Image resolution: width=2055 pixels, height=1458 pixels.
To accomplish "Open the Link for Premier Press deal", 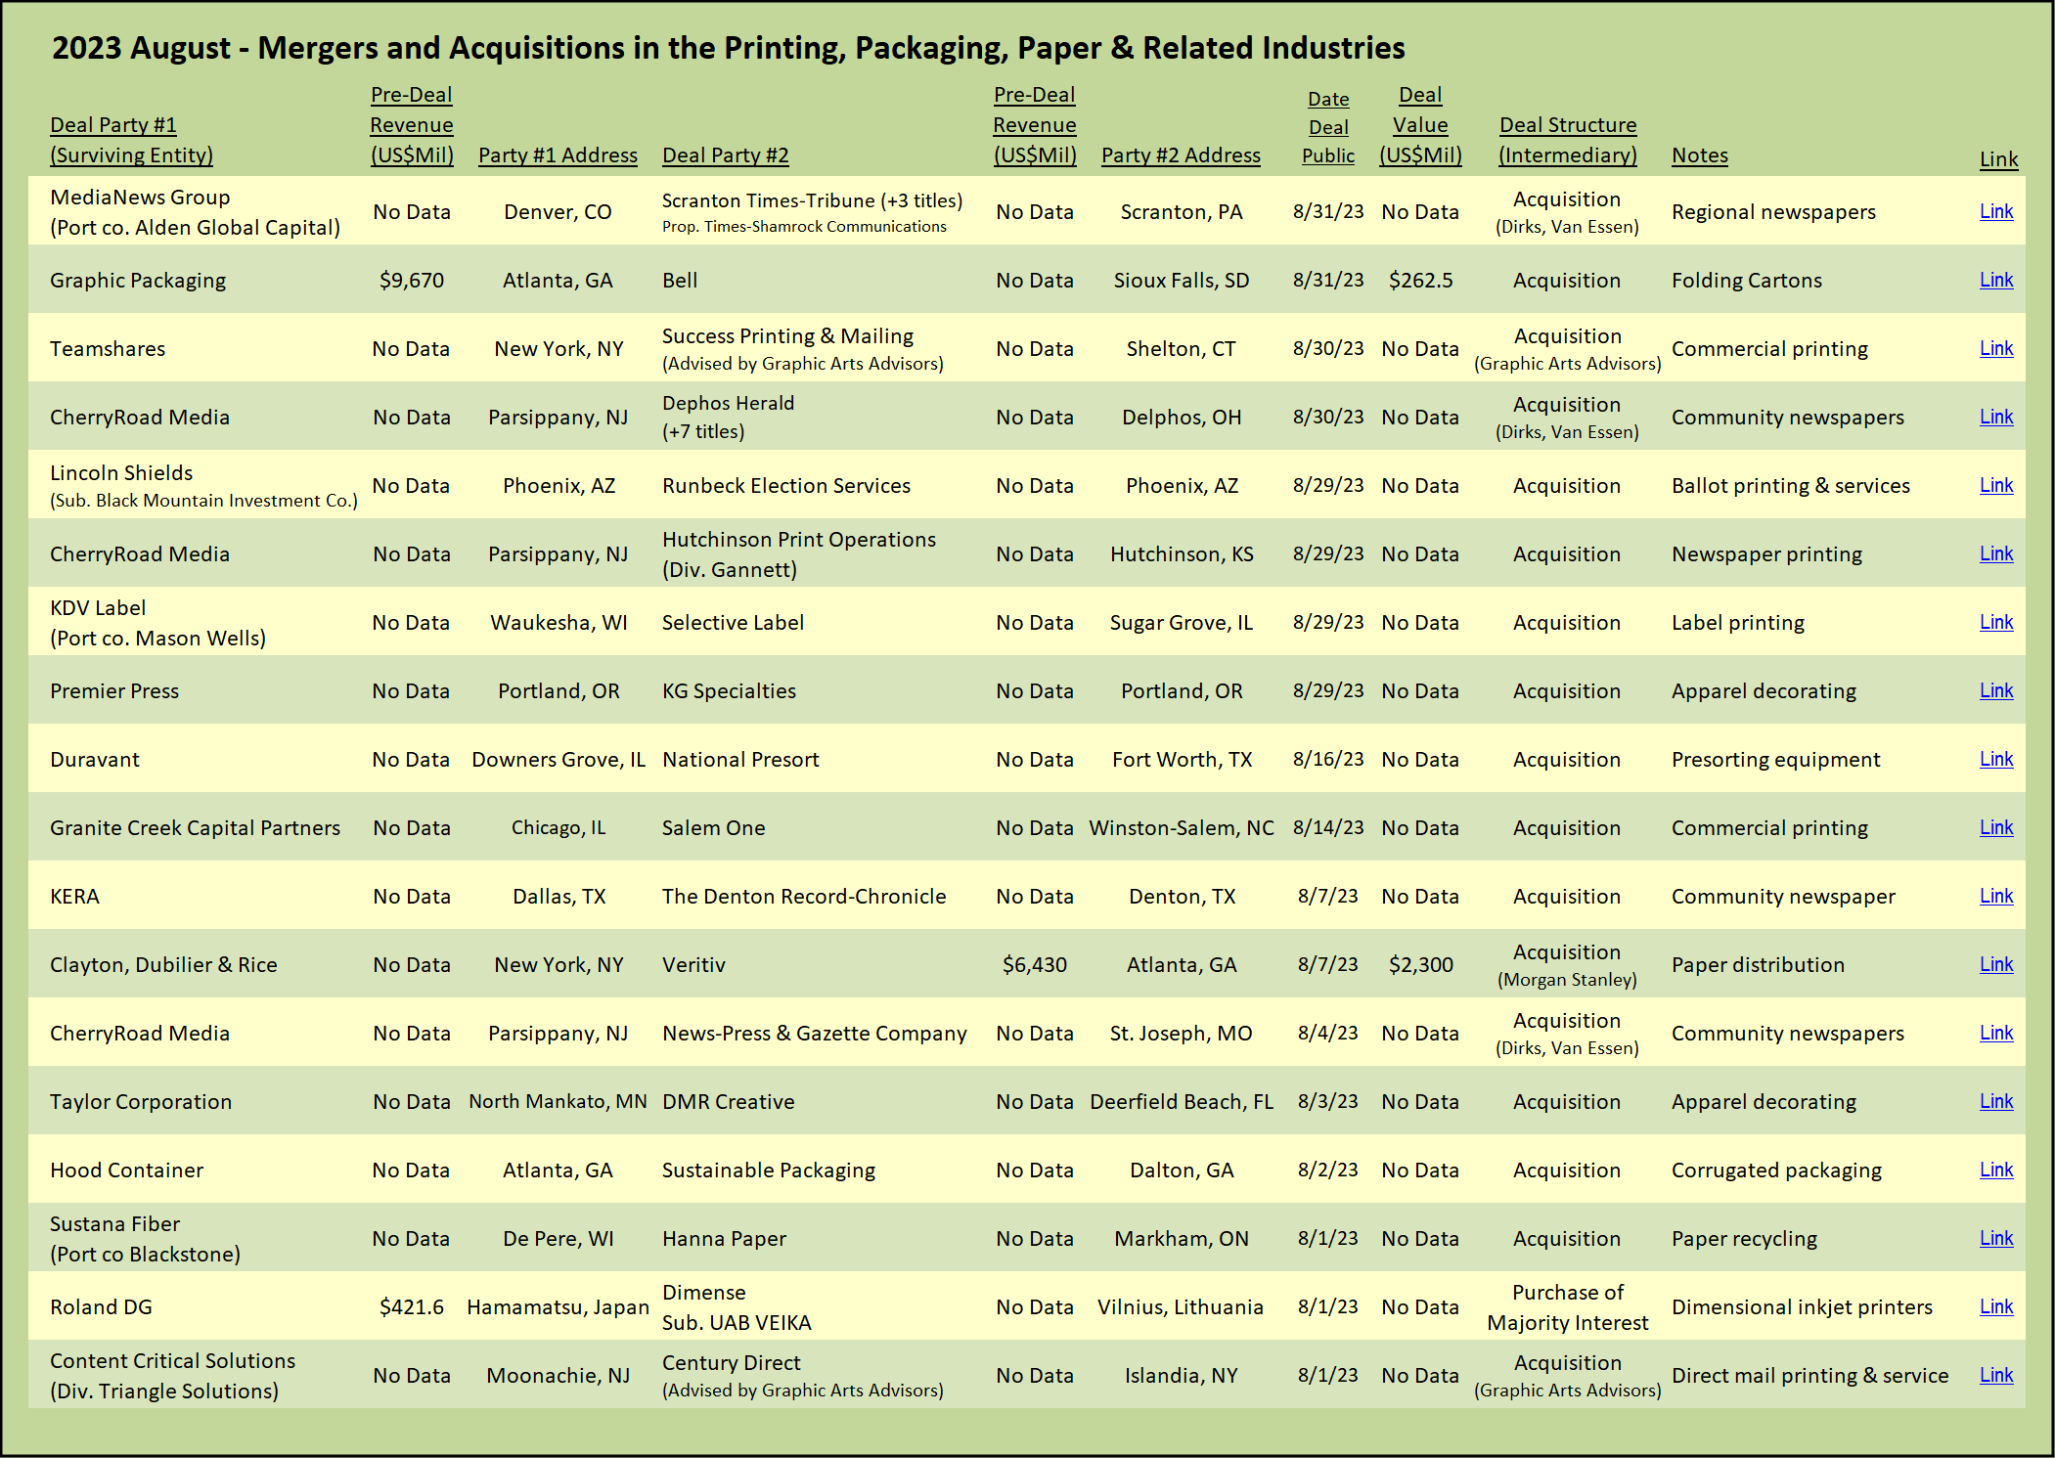I will coord(1995,690).
